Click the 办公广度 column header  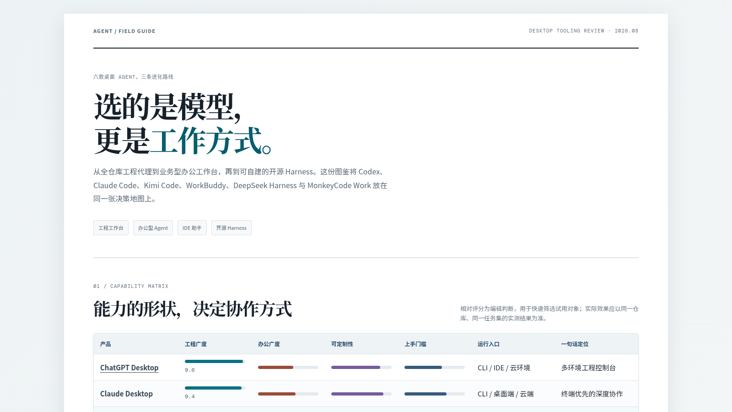coord(269,344)
